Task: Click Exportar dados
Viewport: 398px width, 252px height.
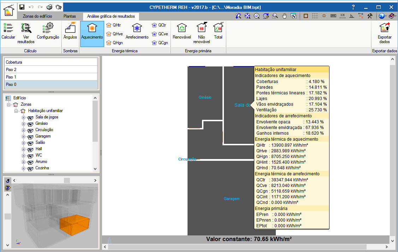Action: (x=385, y=33)
